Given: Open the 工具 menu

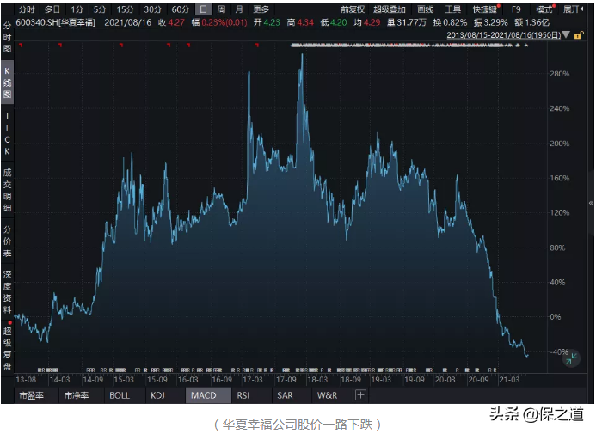Looking at the screenshot, I should click(x=453, y=9).
